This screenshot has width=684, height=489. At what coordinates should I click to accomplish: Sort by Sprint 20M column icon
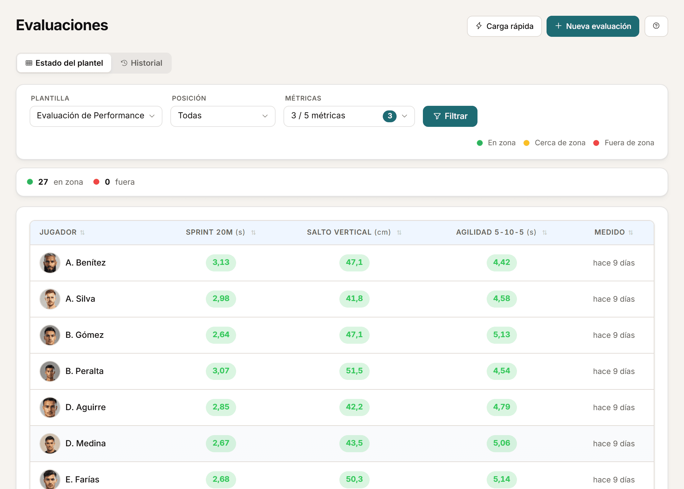pyautogui.click(x=254, y=232)
